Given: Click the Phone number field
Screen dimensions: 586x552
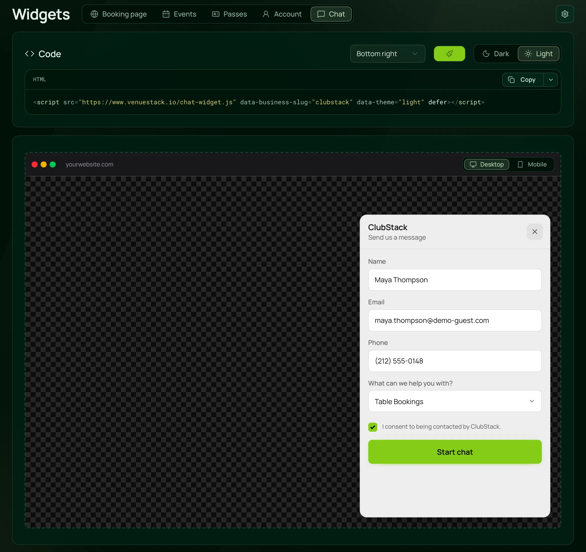Looking at the screenshot, I should coord(455,361).
